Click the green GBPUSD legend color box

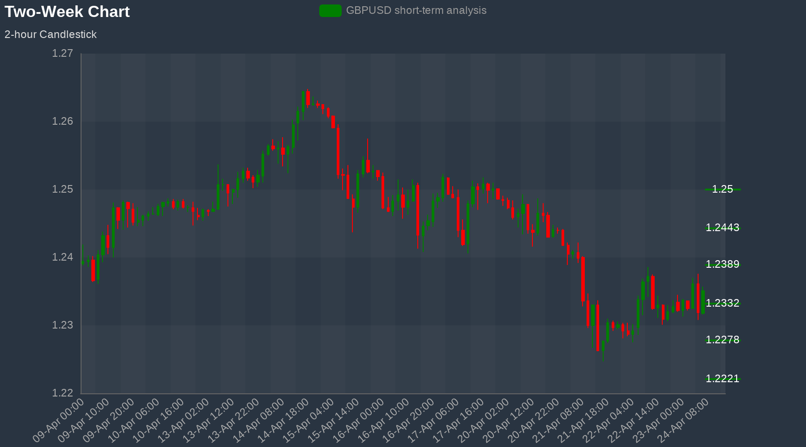[330, 11]
